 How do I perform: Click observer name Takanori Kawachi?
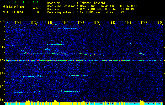pyautogui.click(x=92, y=3)
